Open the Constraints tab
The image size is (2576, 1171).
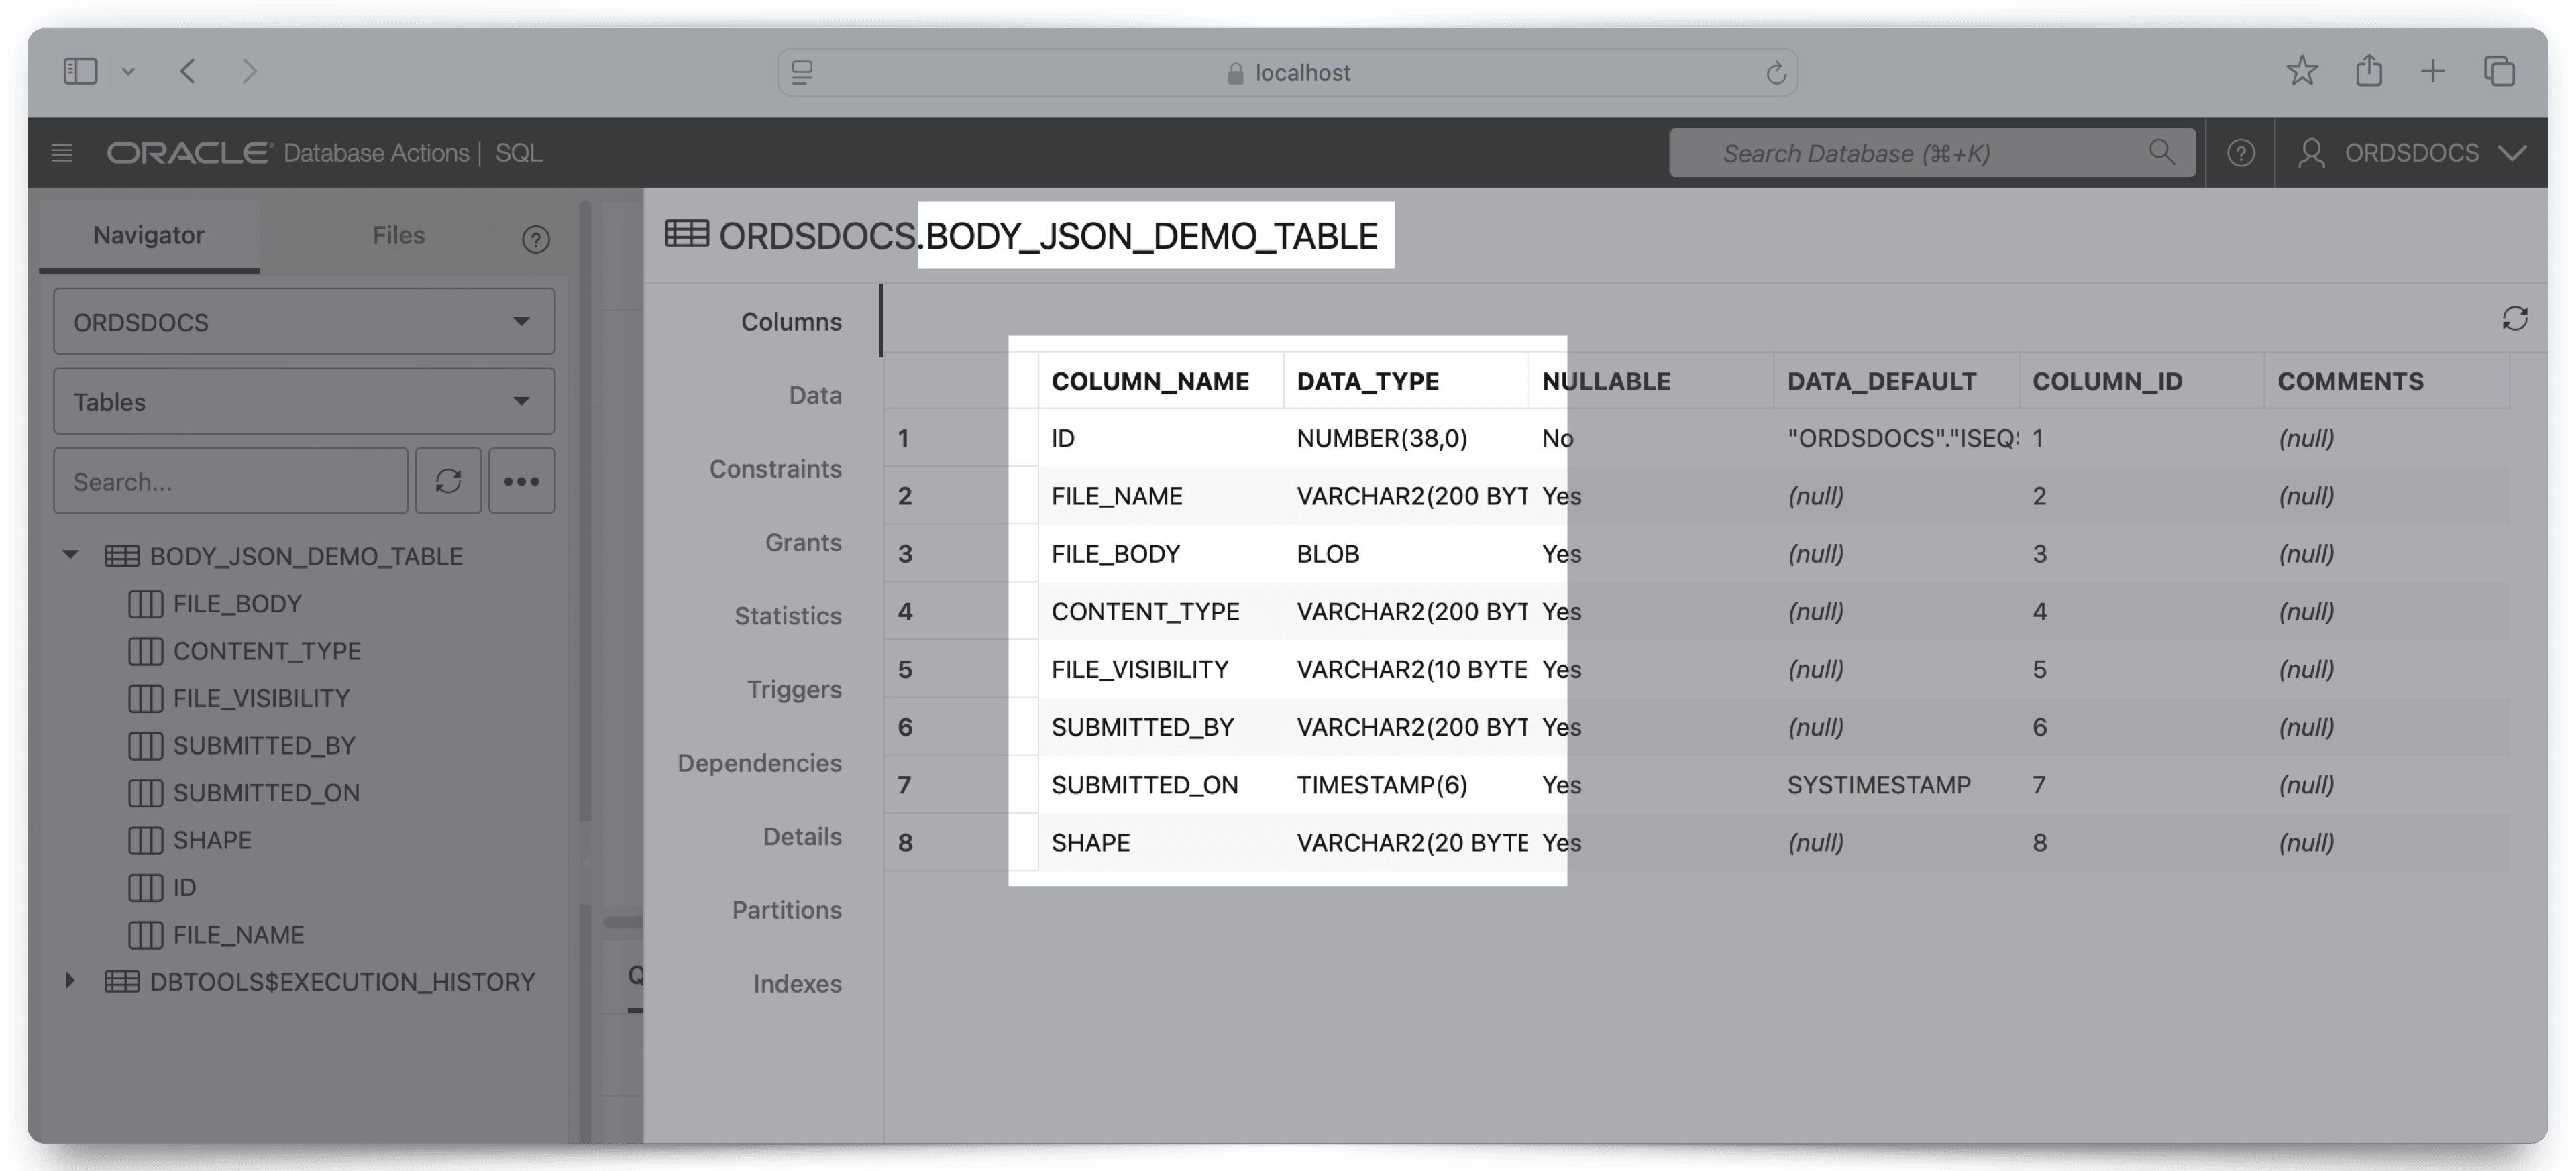click(775, 468)
